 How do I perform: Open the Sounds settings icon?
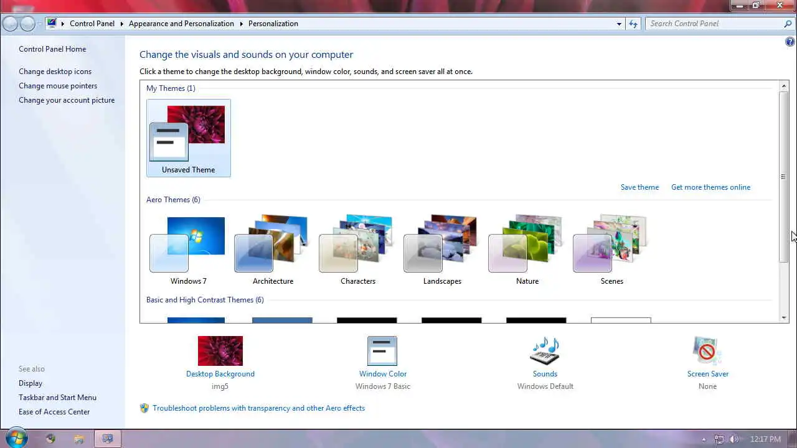coord(545,351)
